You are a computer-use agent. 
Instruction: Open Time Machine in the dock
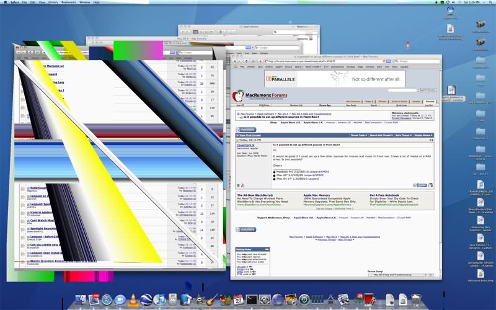click(x=304, y=299)
